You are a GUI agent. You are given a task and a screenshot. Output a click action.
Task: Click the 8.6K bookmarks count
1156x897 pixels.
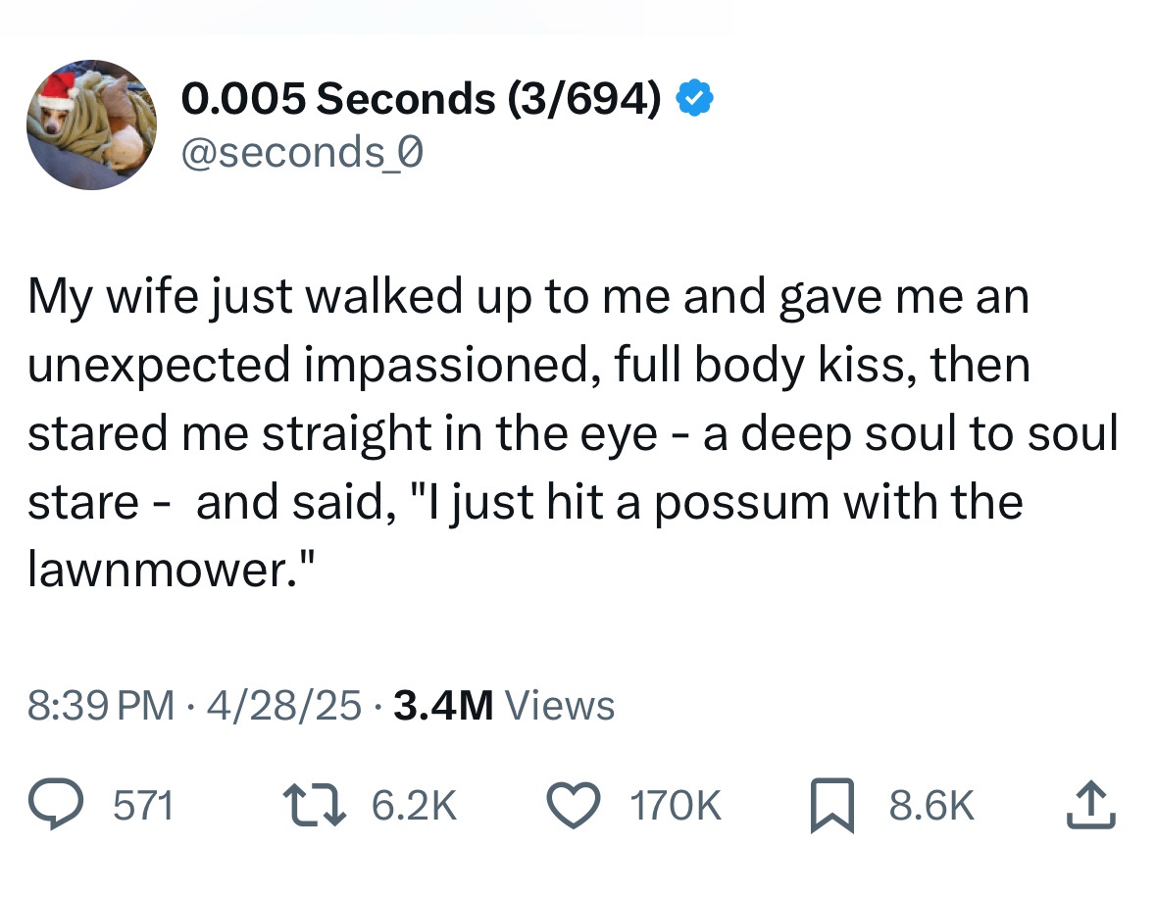click(x=931, y=806)
